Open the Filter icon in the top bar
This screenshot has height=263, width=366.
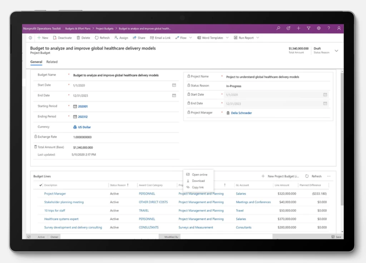point(308,28)
